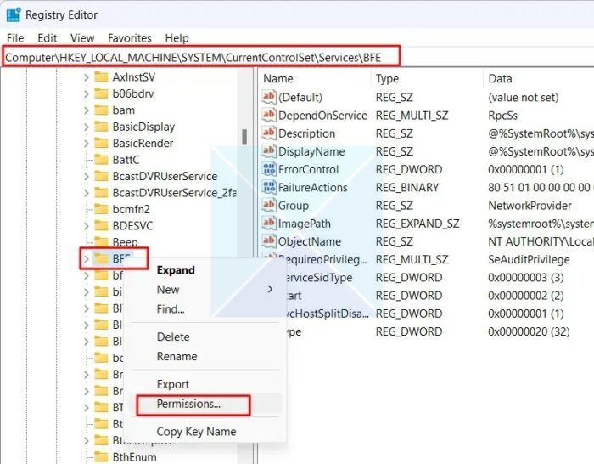The image size is (594, 464).
Task: Click the ImagePath value icon
Action: (x=269, y=224)
